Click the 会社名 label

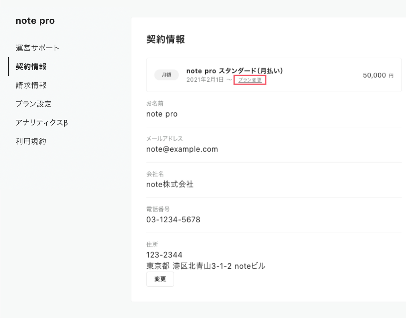155,174
